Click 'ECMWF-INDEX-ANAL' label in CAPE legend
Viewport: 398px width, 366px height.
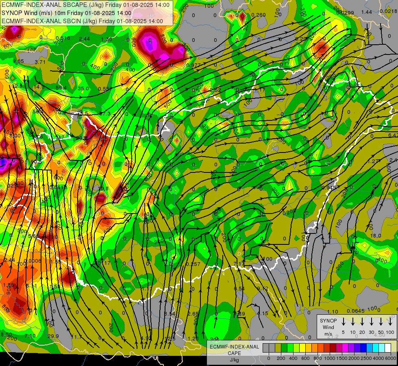click(234, 347)
